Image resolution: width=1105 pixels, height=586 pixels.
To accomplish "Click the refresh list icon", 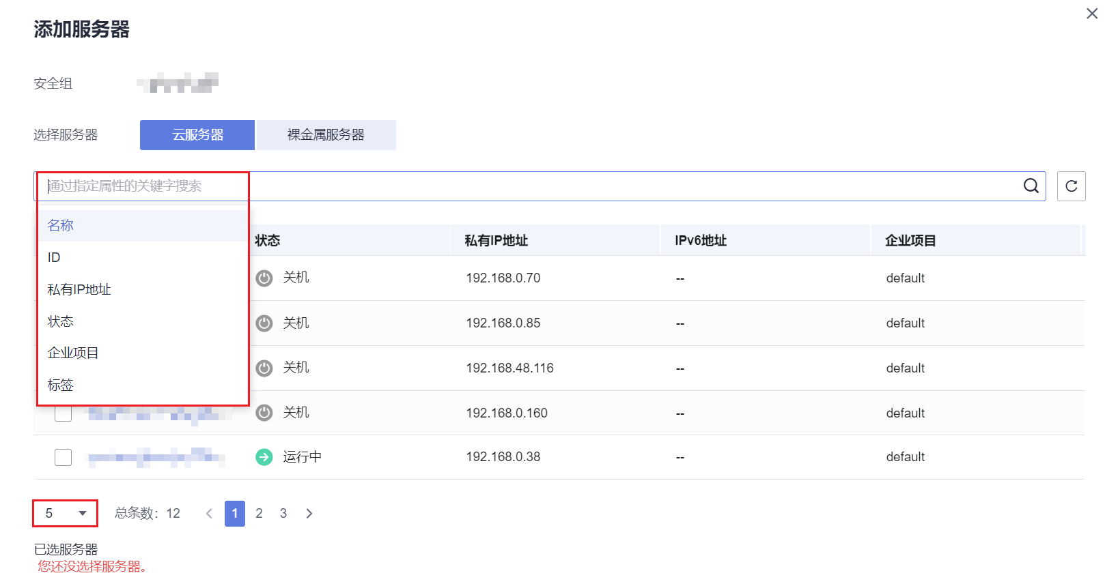I will click(x=1071, y=186).
